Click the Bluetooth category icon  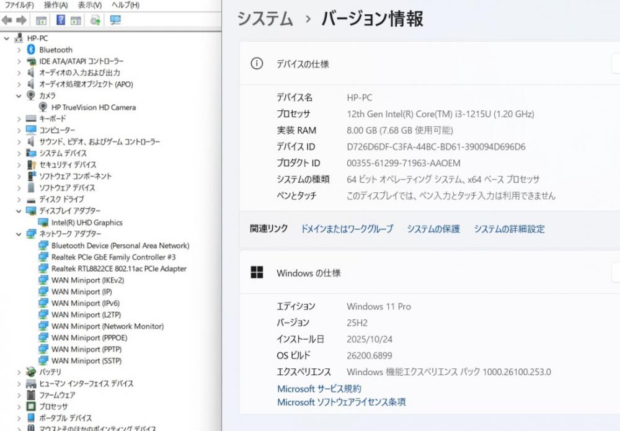[31, 50]
